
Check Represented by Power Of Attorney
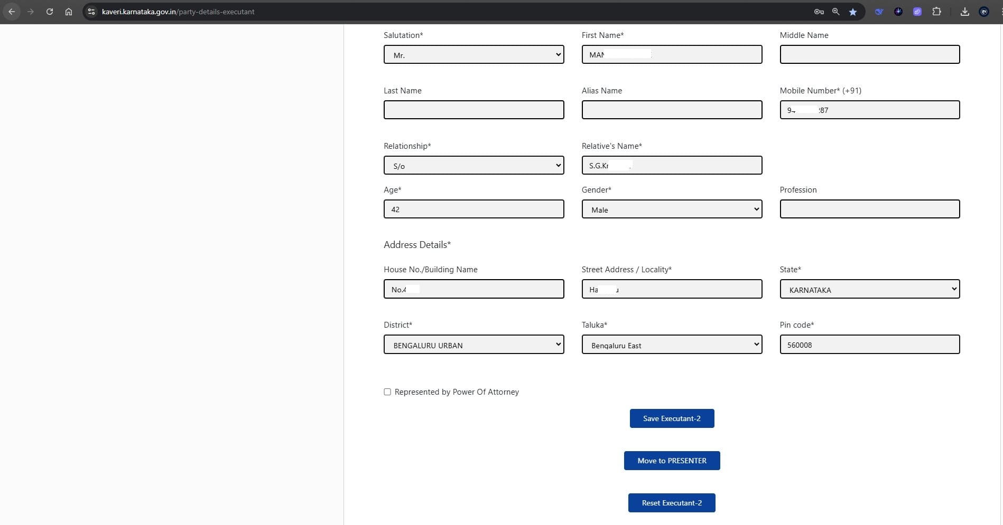pyautogui.click(x=387, y=392)
